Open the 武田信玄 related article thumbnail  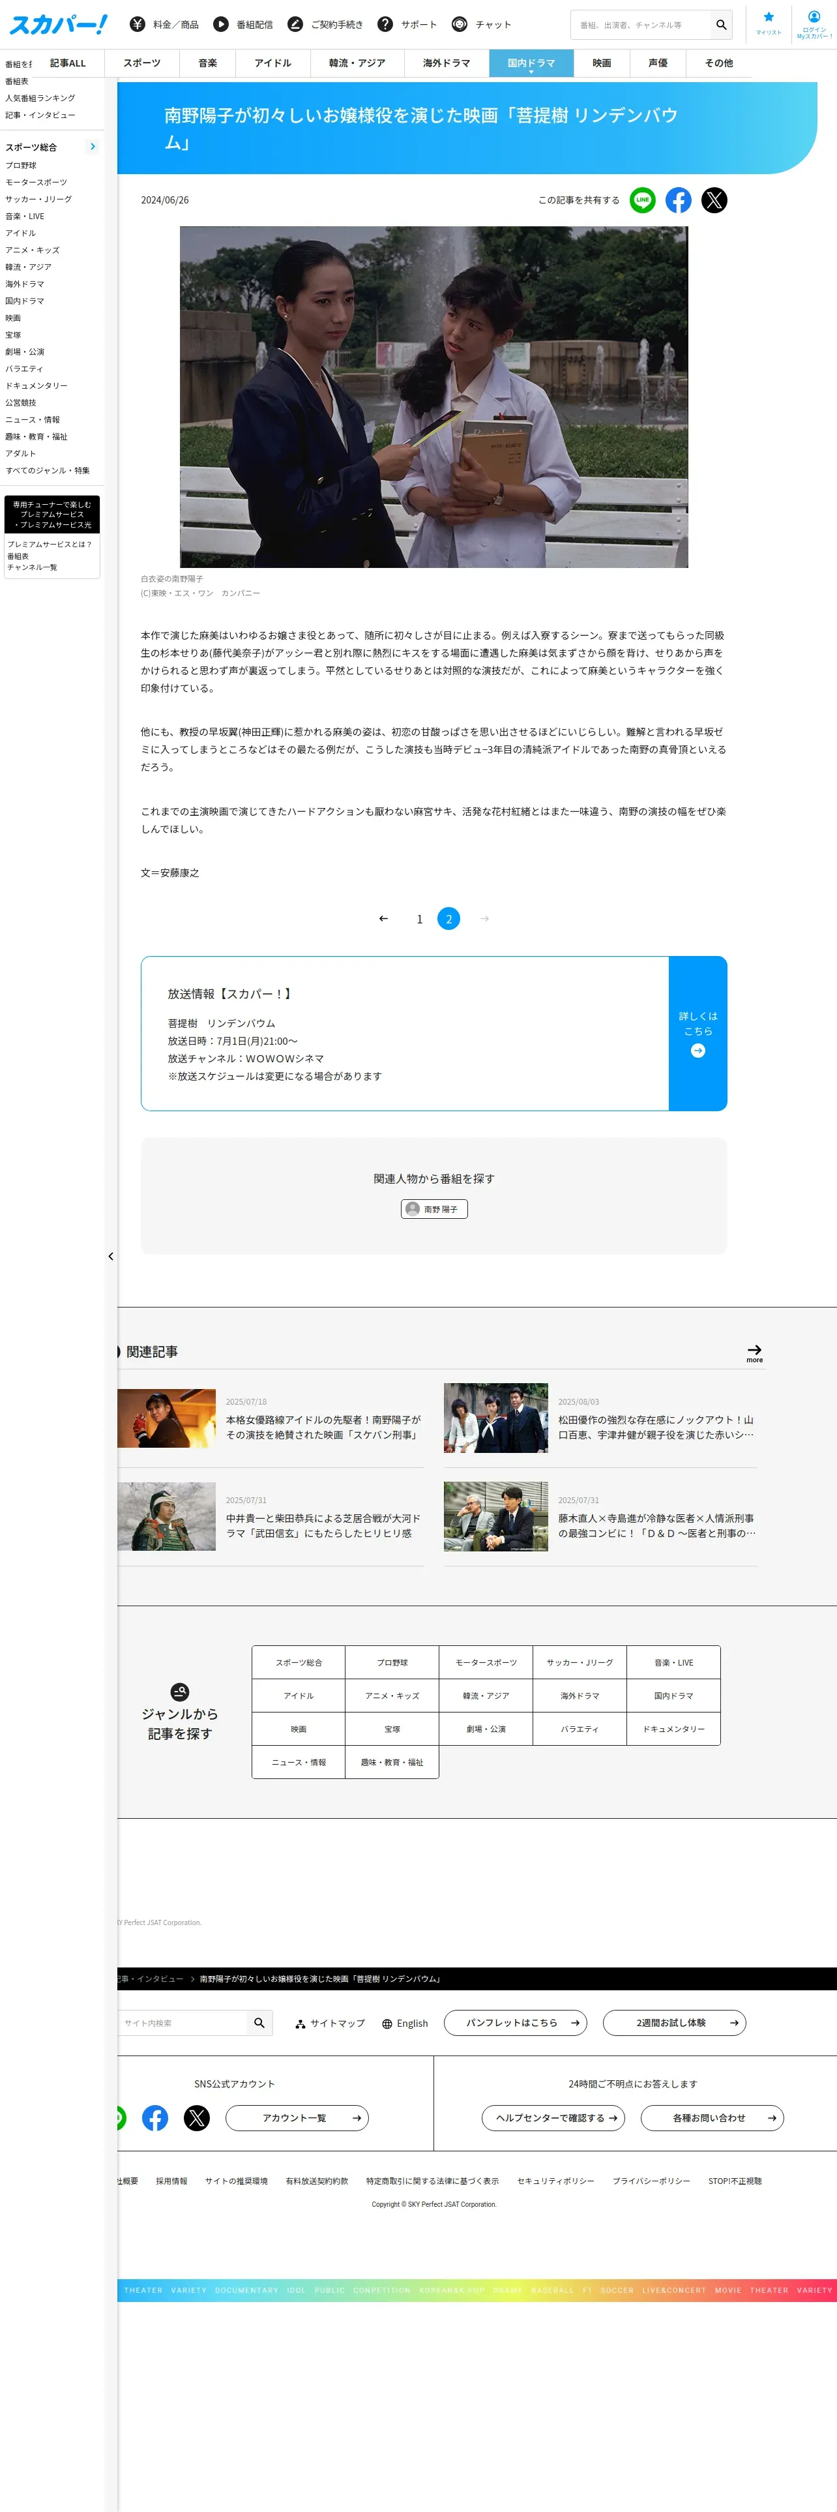(167, 1516)
